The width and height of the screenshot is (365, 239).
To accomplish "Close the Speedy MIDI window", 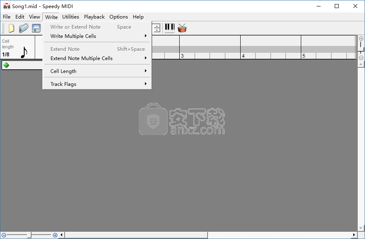I will coord(355,6).
